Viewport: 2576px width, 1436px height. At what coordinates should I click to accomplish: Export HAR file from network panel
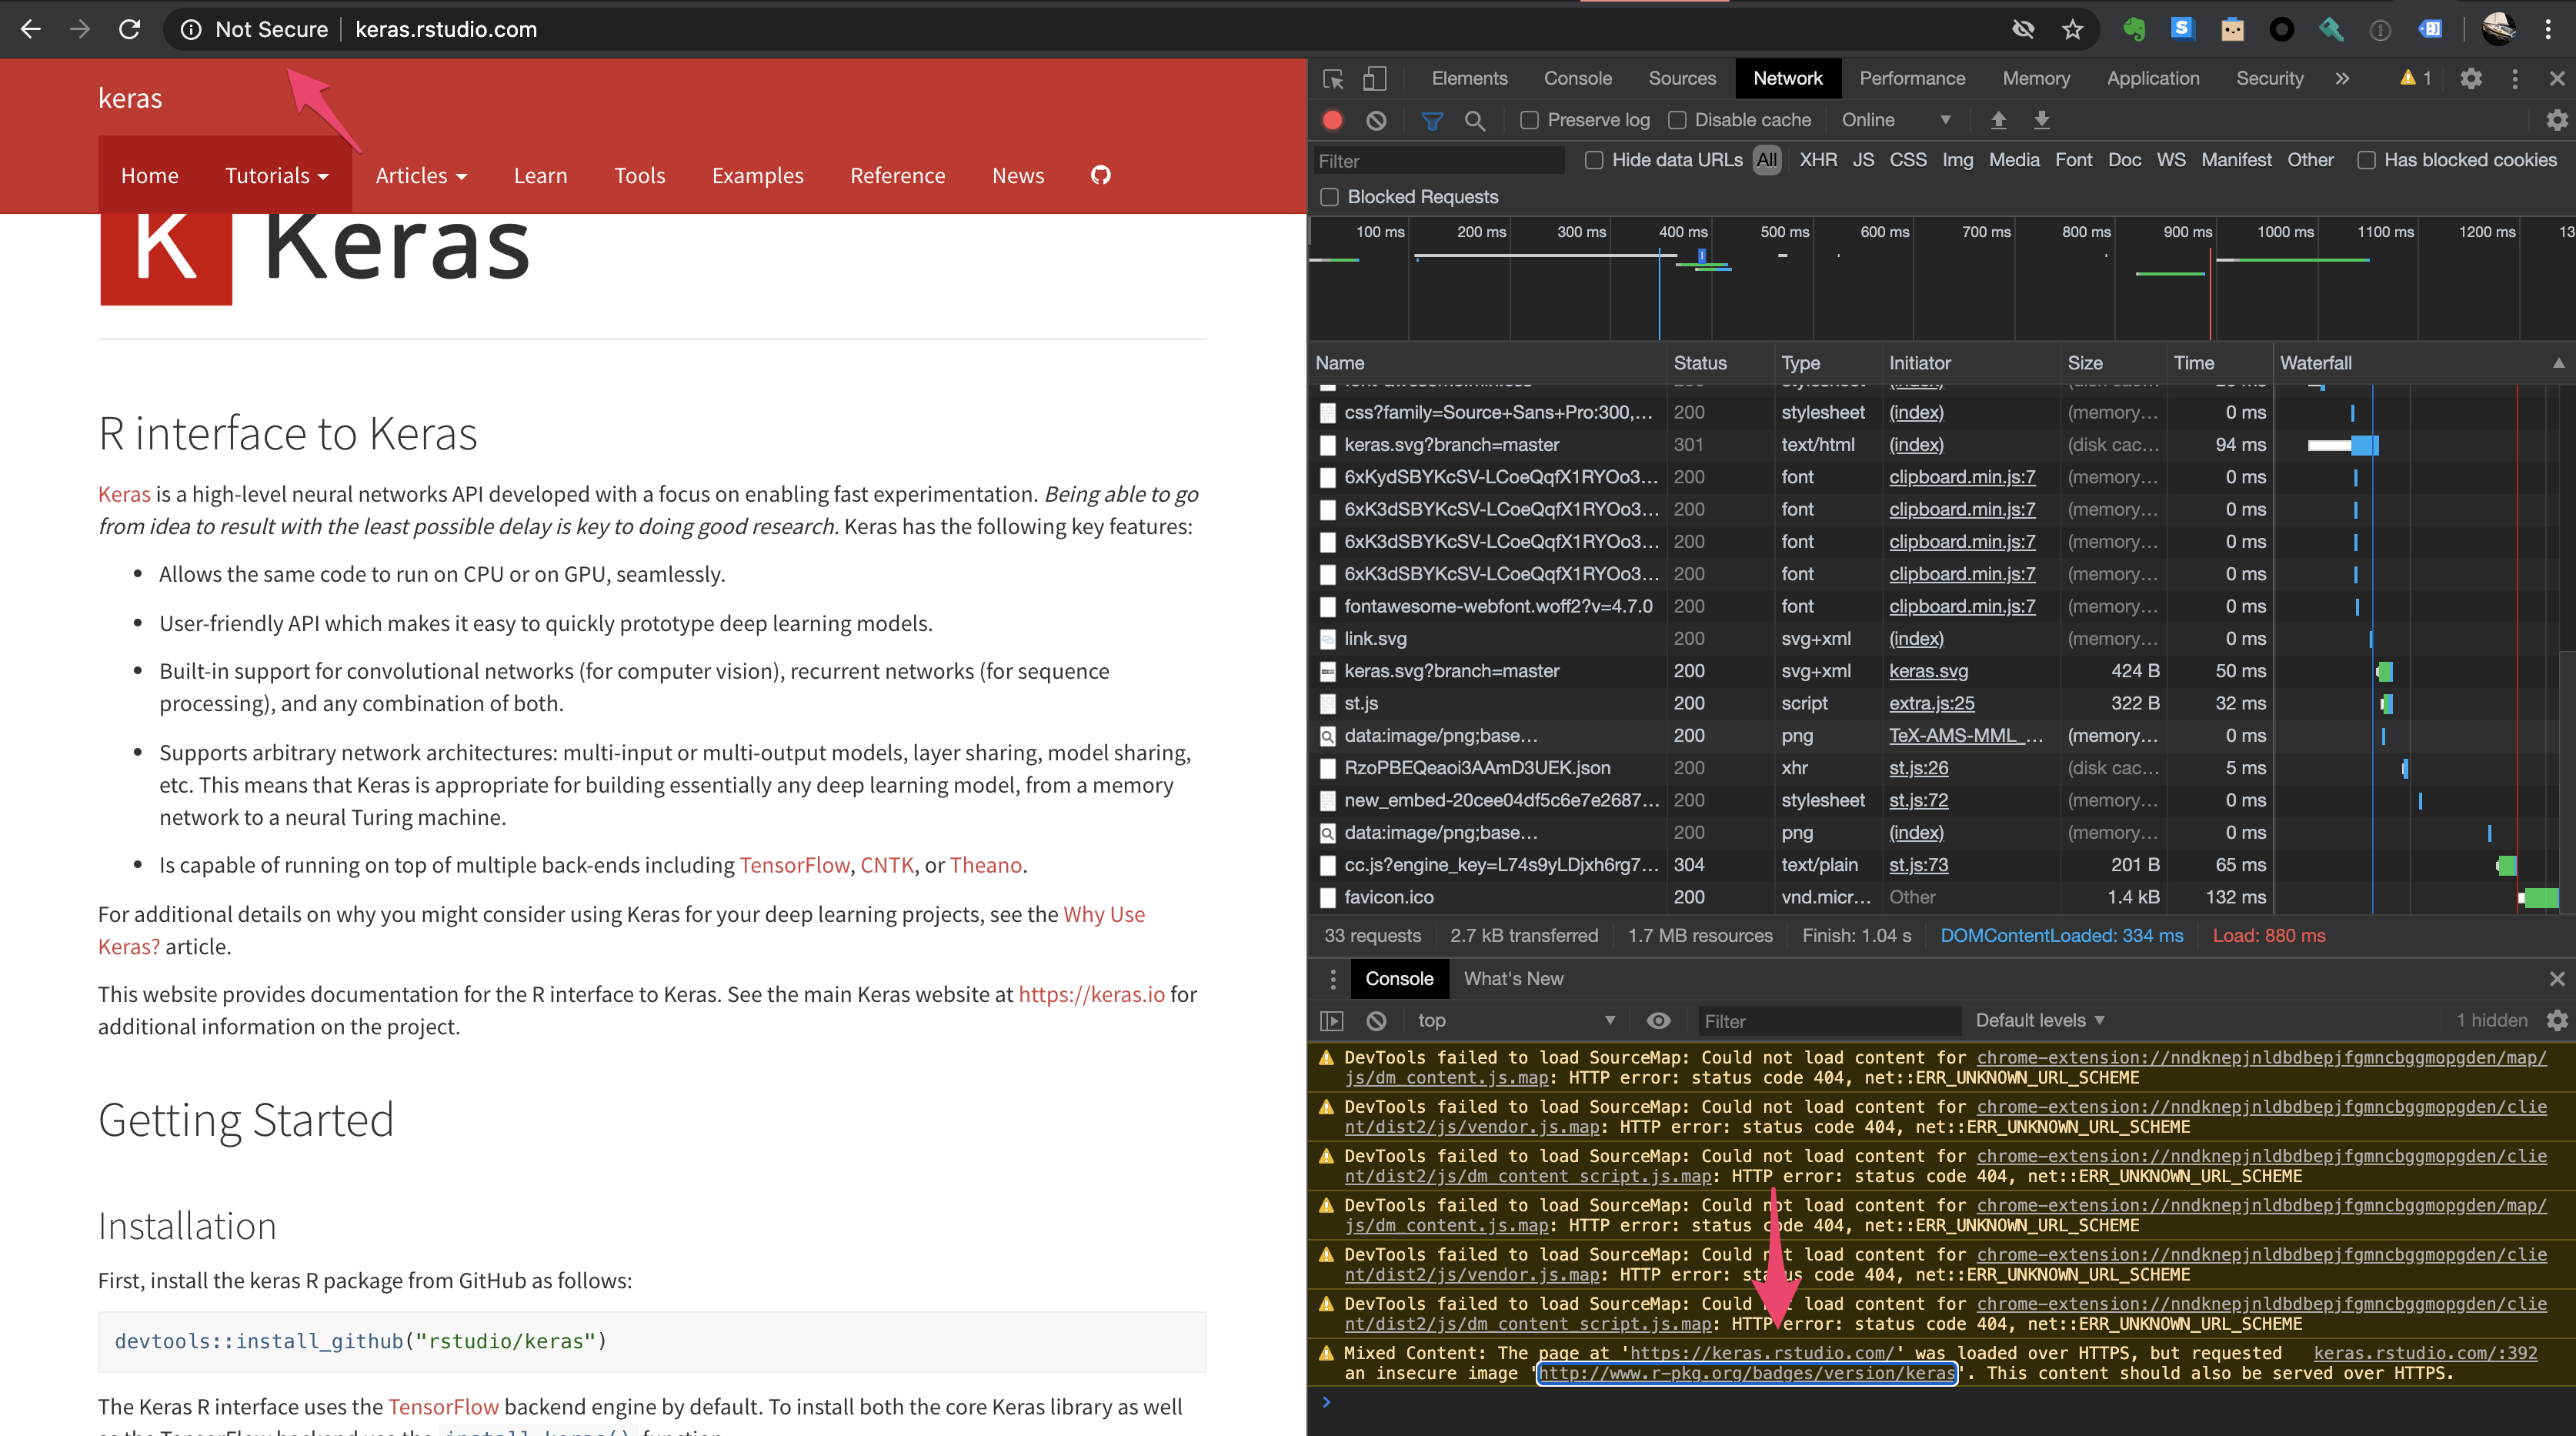click(x=2042, y=120)
